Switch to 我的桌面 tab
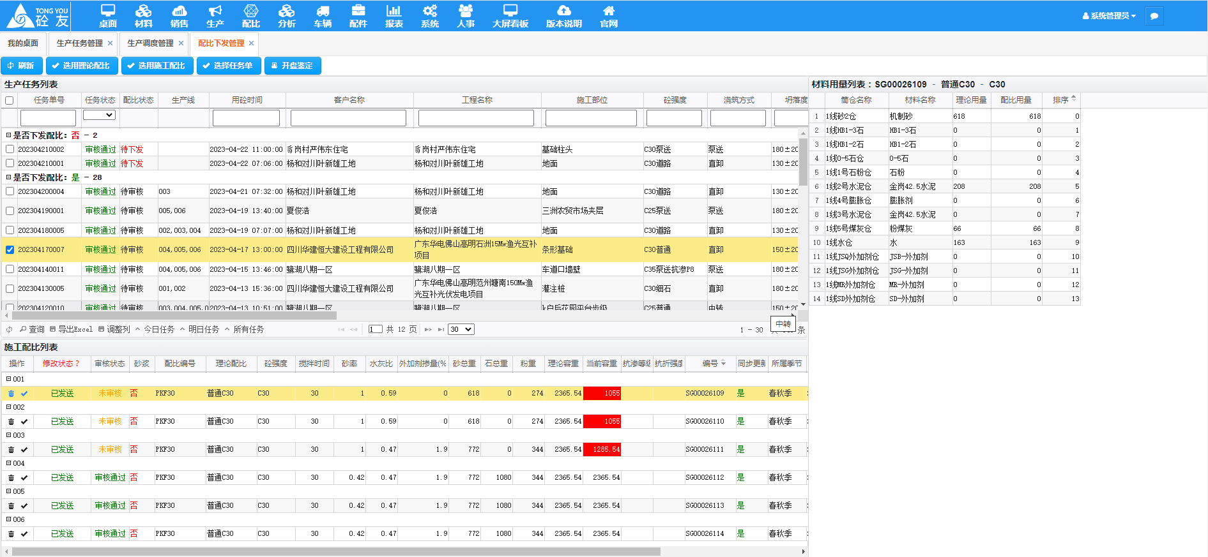Viewport: 1208px width, 557px height. 23,43
